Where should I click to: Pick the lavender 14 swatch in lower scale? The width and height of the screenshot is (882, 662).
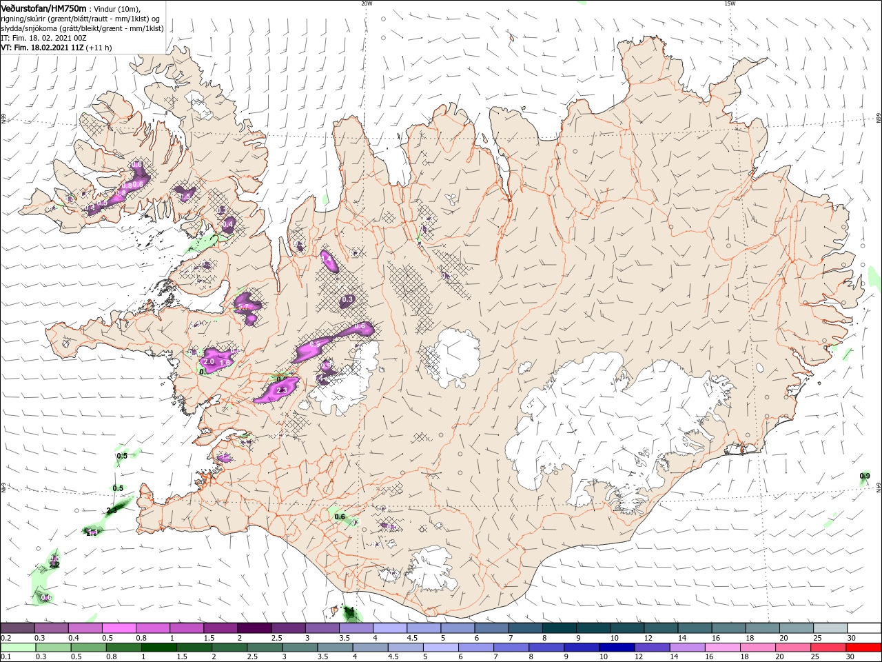point(687,648)
